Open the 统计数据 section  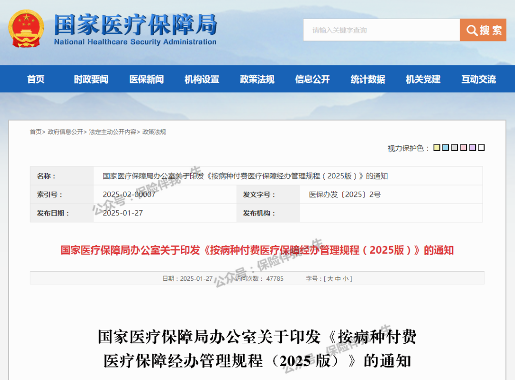coord(367,79)
